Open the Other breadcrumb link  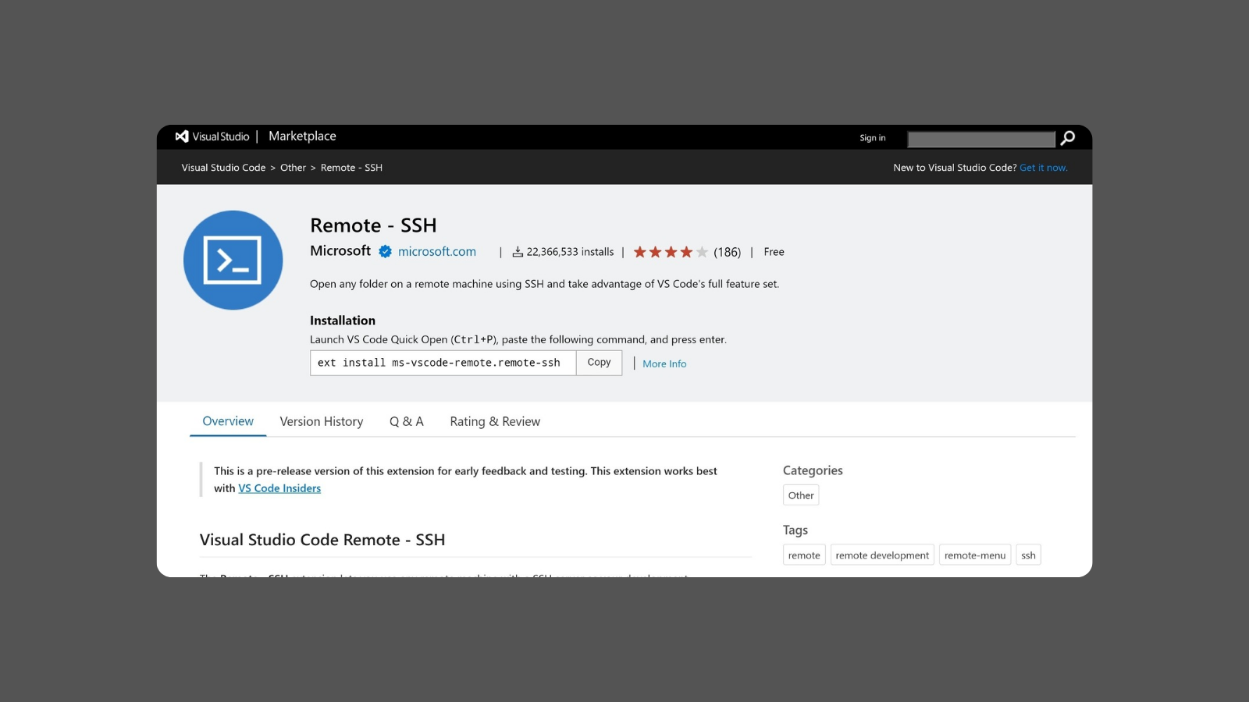[293, 168]
